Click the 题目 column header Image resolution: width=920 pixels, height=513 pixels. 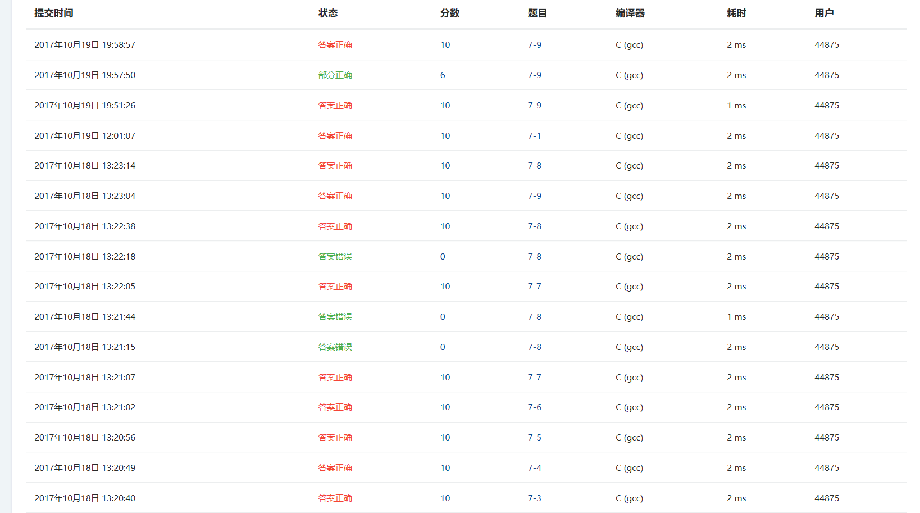coord(538,13)
